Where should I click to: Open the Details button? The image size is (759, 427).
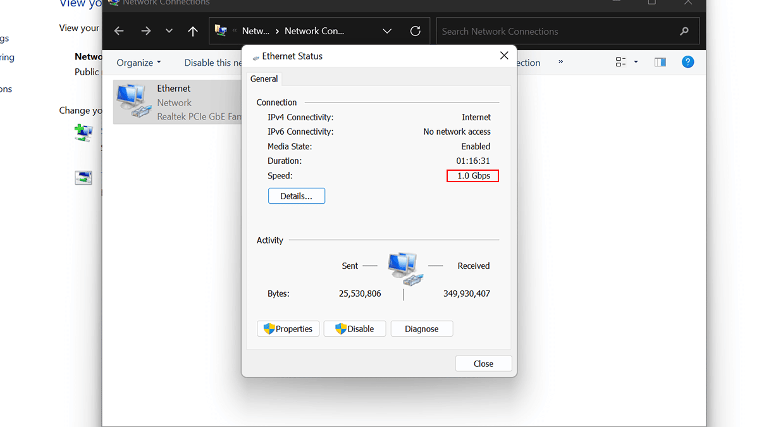pos(297,196)
